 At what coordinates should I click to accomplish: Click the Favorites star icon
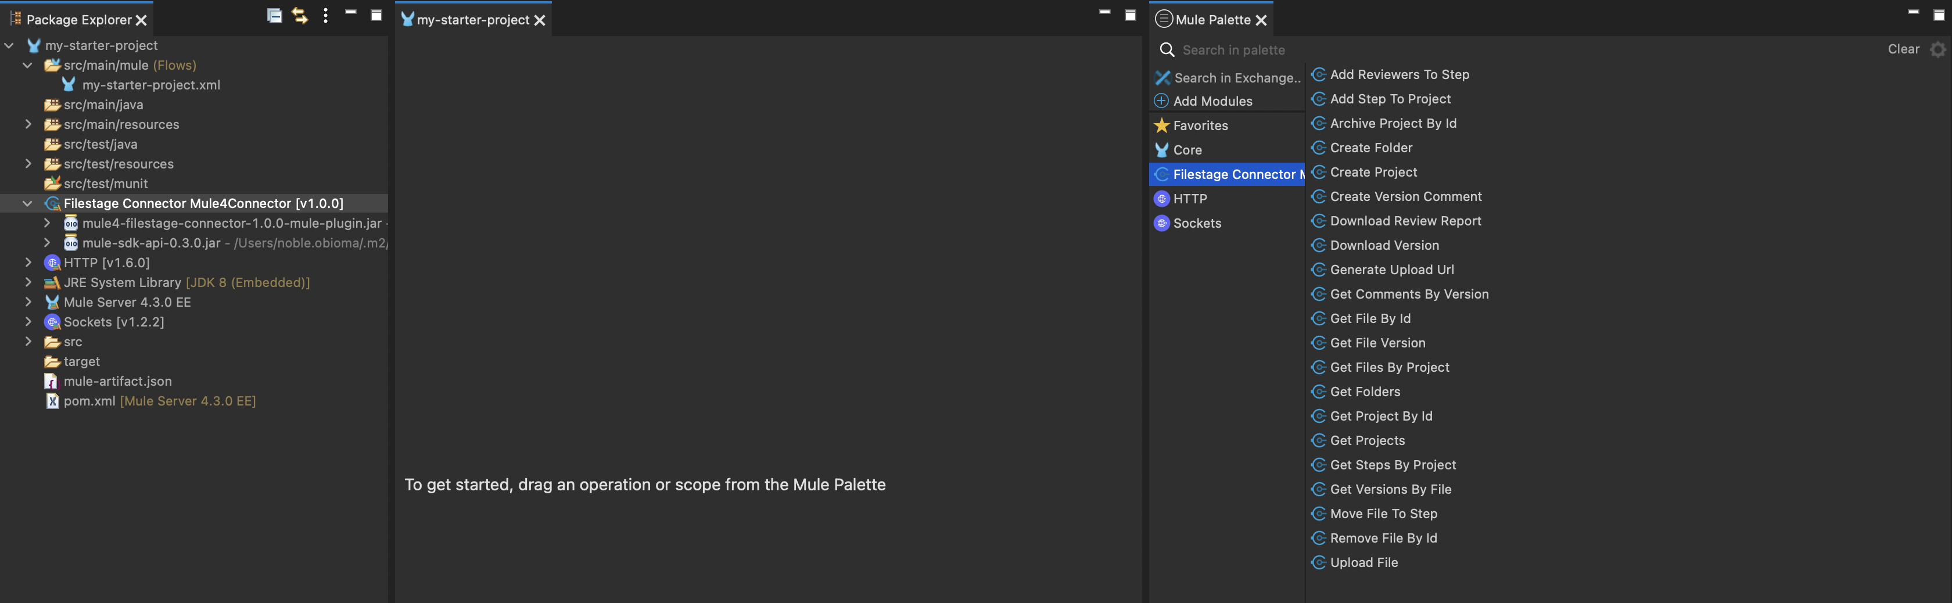click(1162, 125)
